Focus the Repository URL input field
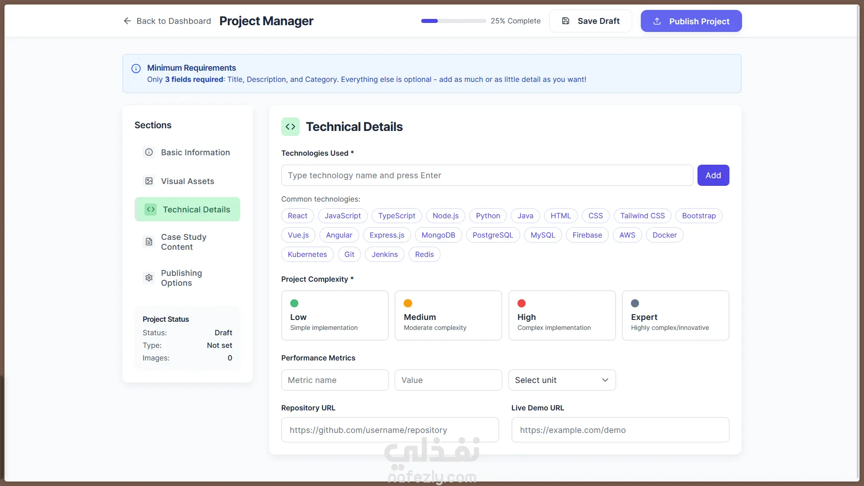The width and height of the screenshot is (864, 486). pyautogui.click(x=390, y=430)
